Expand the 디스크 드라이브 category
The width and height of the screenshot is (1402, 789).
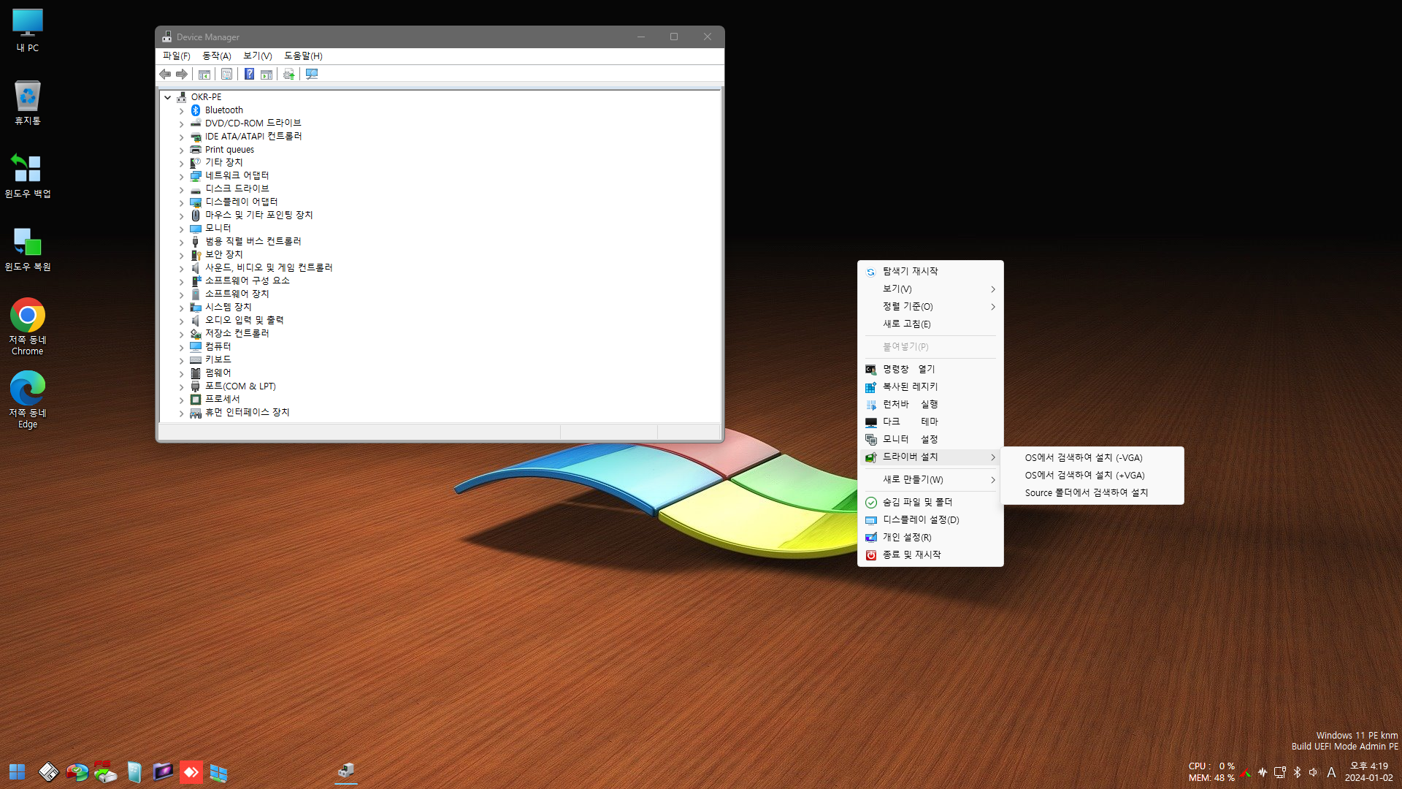[x=182, y=190]
